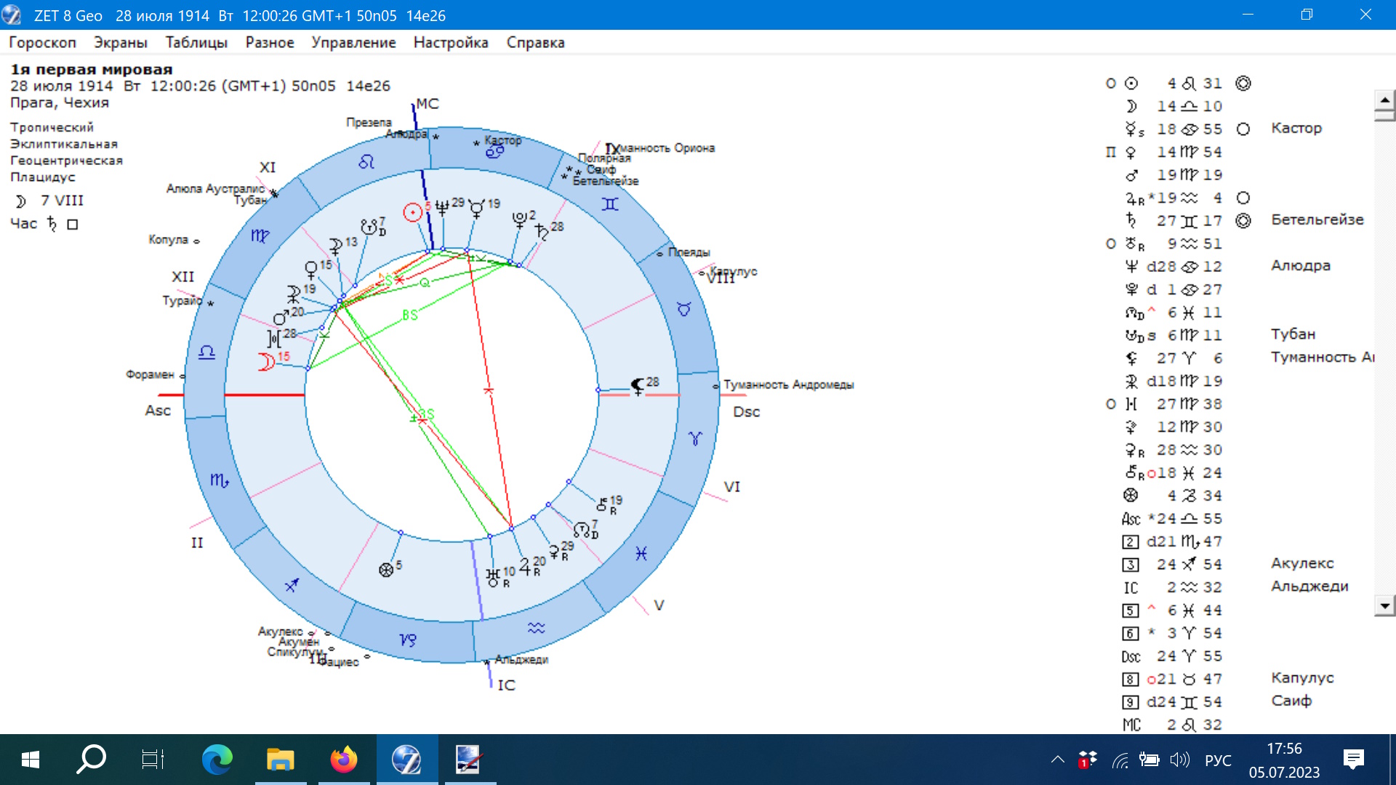Show hidden tray icons chevron

pyautogui.click(x=1057, y=760)
